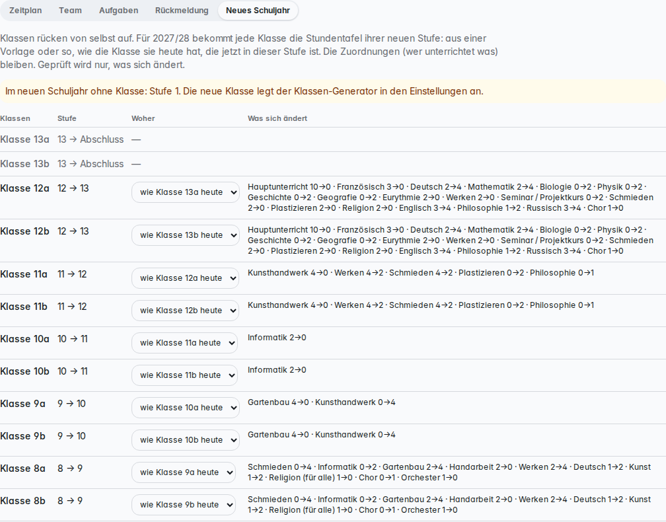The height and width of the screenshot is (522, 666).
Task: Click the 'Klasse 12a' class name
Action: [x=24, y=188]
